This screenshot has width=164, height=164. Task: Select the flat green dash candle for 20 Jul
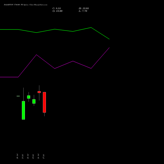18,96
